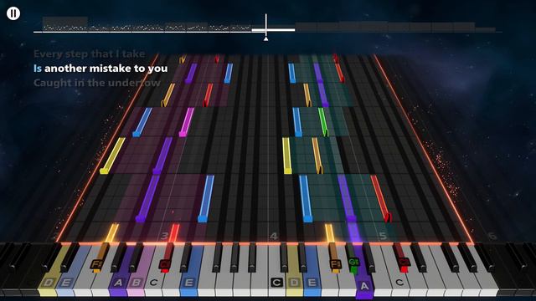Image resolution: width=536 pixels, height=301 pixels.
Task: Click measure number 5 on the note highway
Action: [x=383, y=236]
